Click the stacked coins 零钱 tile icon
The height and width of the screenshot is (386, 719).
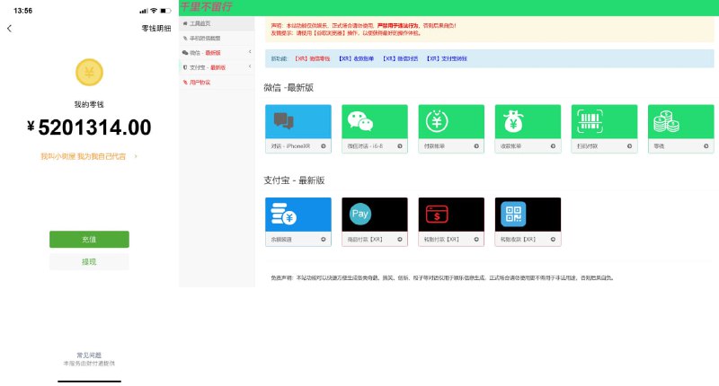pos(666,121)
